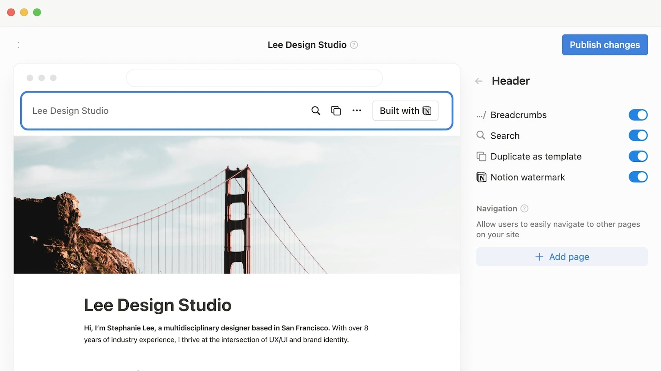Viewport: 661px width, 371px height.
Task: Click the help icon beside Lee Design Studio title
Action: click(354, 45)
